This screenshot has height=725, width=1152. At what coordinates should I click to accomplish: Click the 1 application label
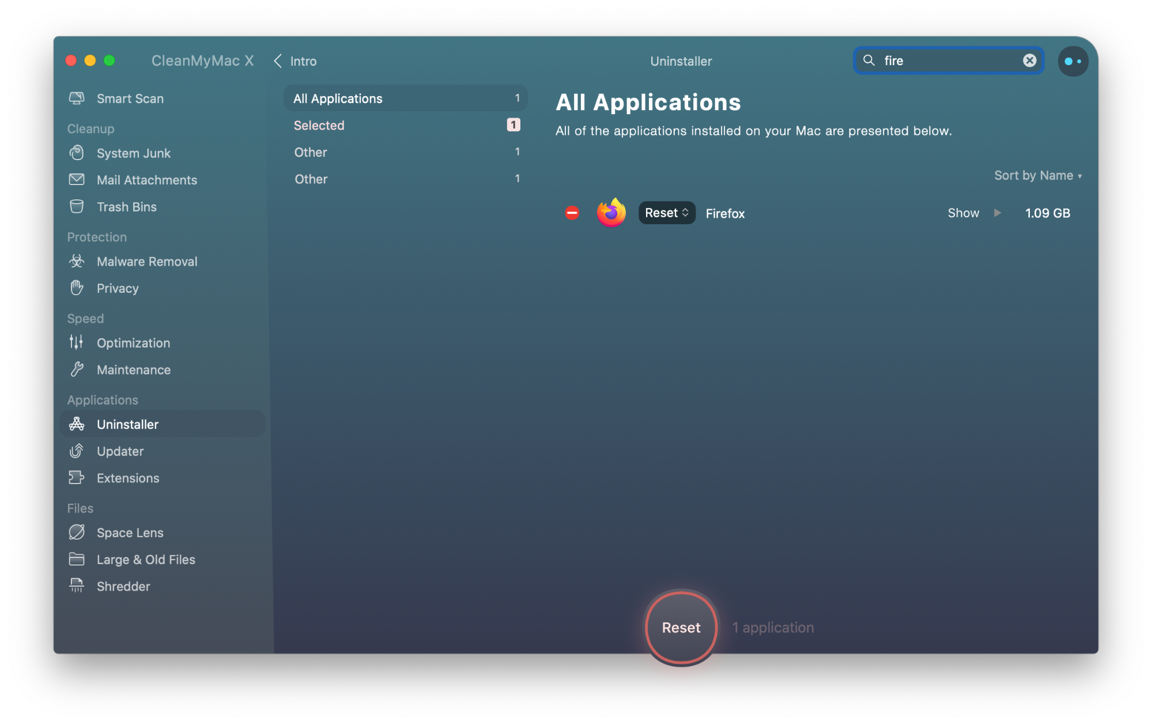pos(773,628)
